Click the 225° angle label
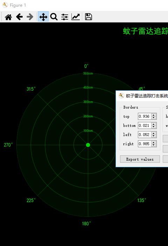Viewport: 168px width, 246px height. [x=31, y=200]
